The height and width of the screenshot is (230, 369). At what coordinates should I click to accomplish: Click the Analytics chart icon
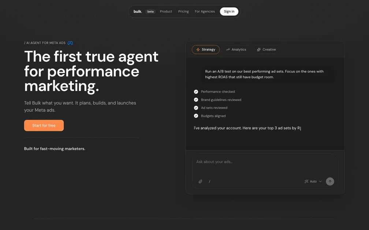227,49
